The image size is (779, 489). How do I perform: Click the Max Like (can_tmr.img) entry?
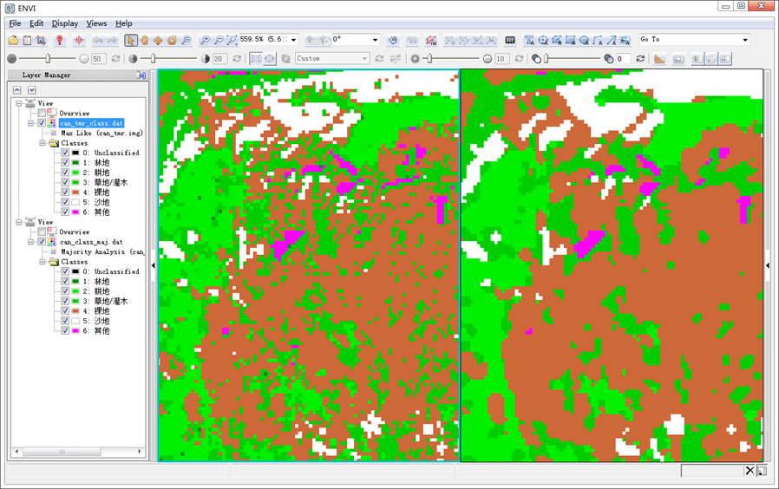(101, 133)
